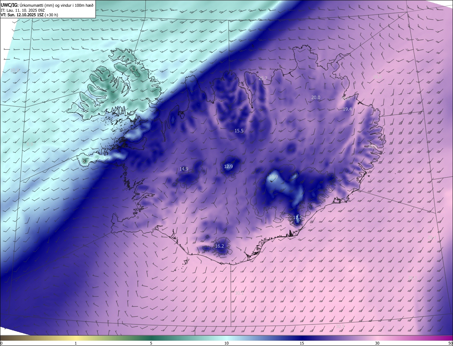Click the map value label "14.9"
The width and height of the screenshot is (453, 346).
pos(184,169)
